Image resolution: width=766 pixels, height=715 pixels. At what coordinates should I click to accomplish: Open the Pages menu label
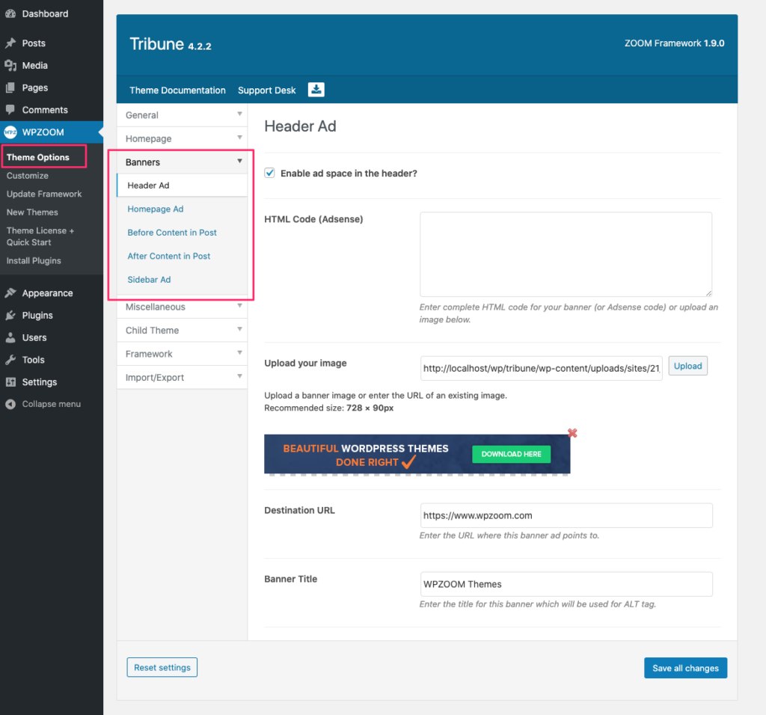tap(34, 88)
